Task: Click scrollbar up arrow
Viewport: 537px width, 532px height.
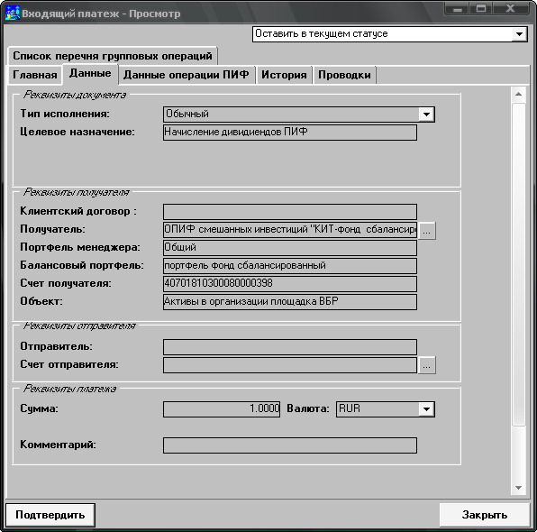Action: 518,95
